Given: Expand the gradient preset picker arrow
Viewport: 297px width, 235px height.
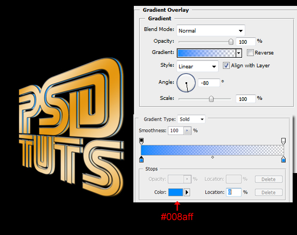Looking at the screenshot, I should [x=239, y=53].
